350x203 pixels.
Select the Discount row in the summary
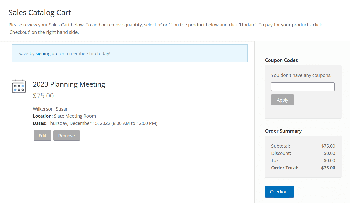point(281,153)
